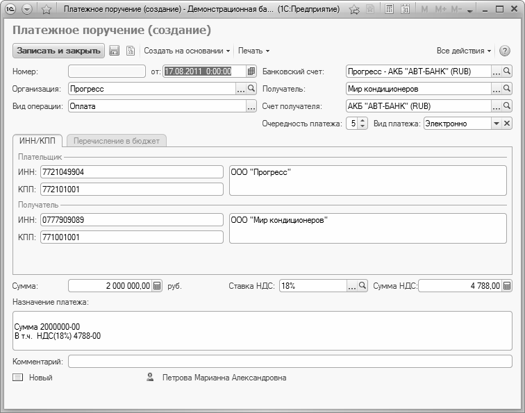Click the Сумма НДС field 4 788,00
Screen dimensions: 525x413
click(x=460, y=286)
